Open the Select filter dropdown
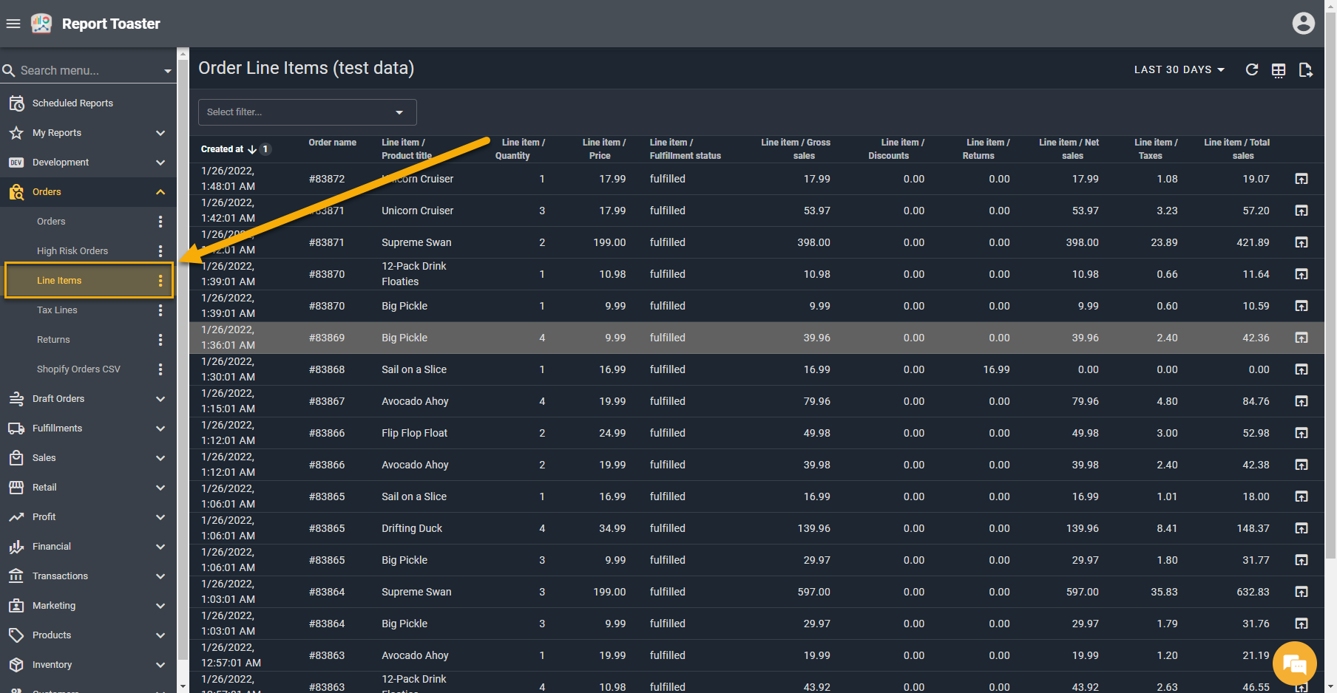The height and width of the screenshot is (693, 1337). point(307,112)
